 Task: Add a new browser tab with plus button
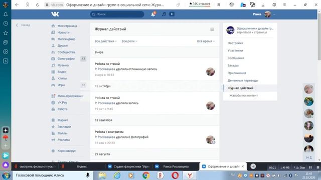tap(253, 166)
